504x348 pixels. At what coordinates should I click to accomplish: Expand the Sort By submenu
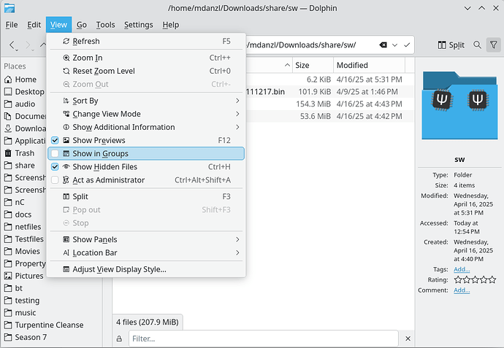pyautogui.click(x=146, y=101)
